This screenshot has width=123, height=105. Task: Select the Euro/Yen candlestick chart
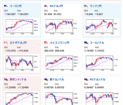point(22,27)
